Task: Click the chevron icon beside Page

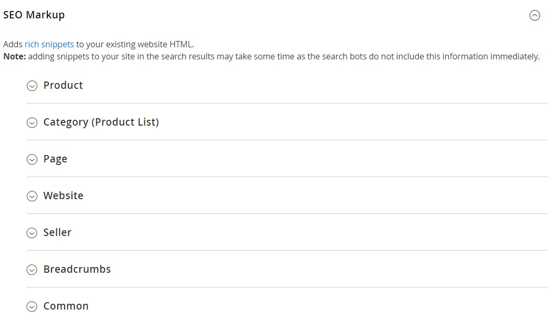Action: (32, 159)
